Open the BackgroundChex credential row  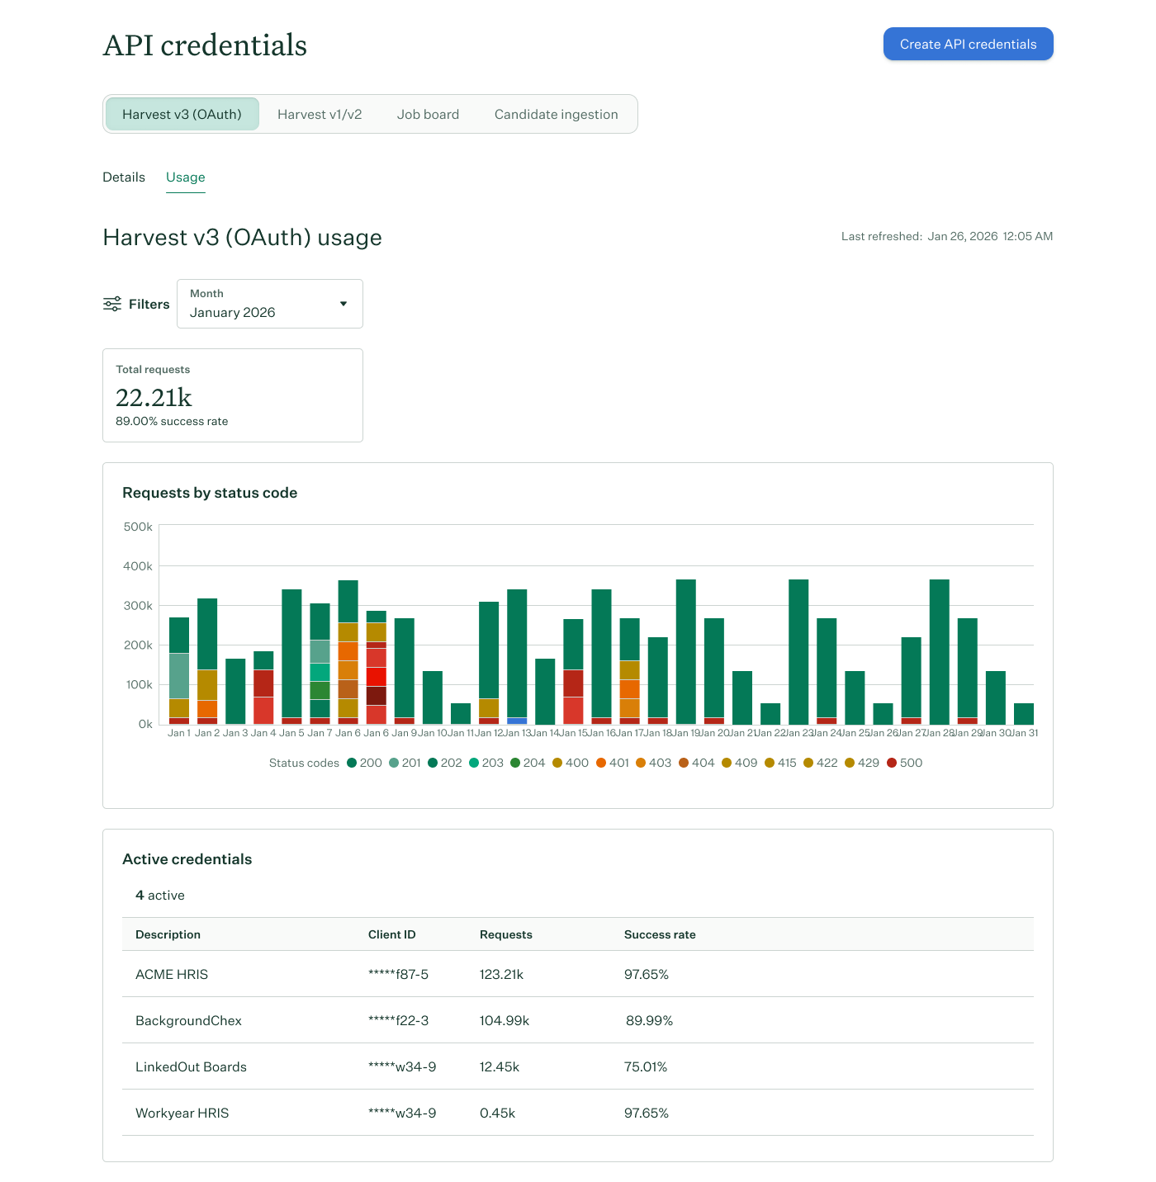[x=188, y=1020]
